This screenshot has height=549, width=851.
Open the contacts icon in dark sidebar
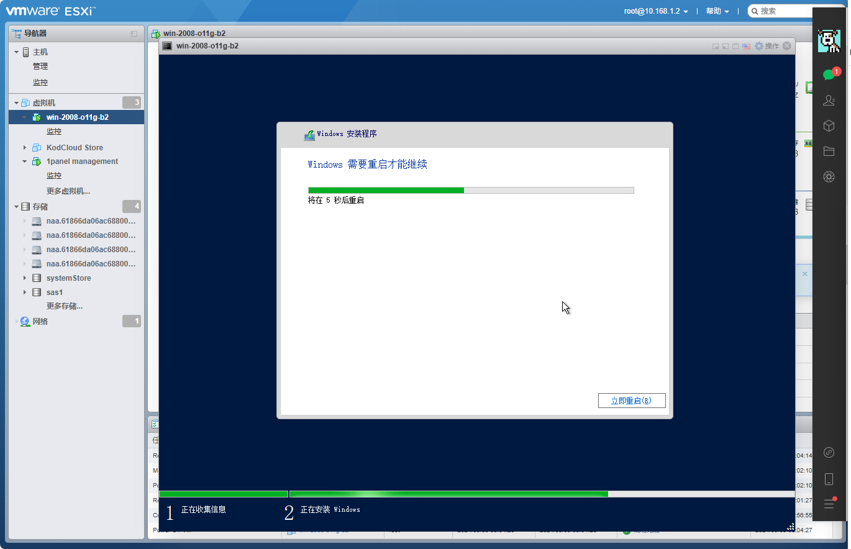click(829, 100)
